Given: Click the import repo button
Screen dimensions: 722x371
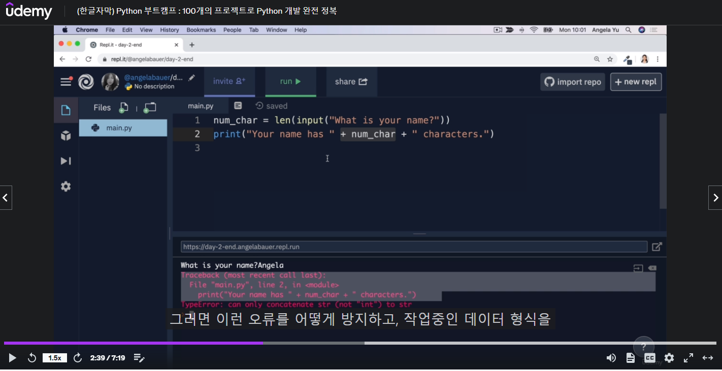Looking at the screenshot, I should coord(573,82).
